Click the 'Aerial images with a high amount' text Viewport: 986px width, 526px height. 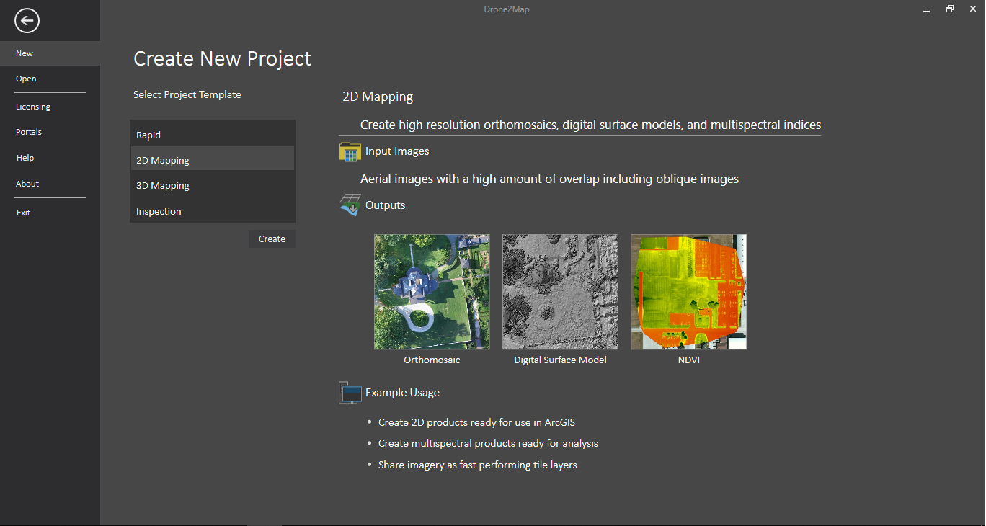(549, 179)
